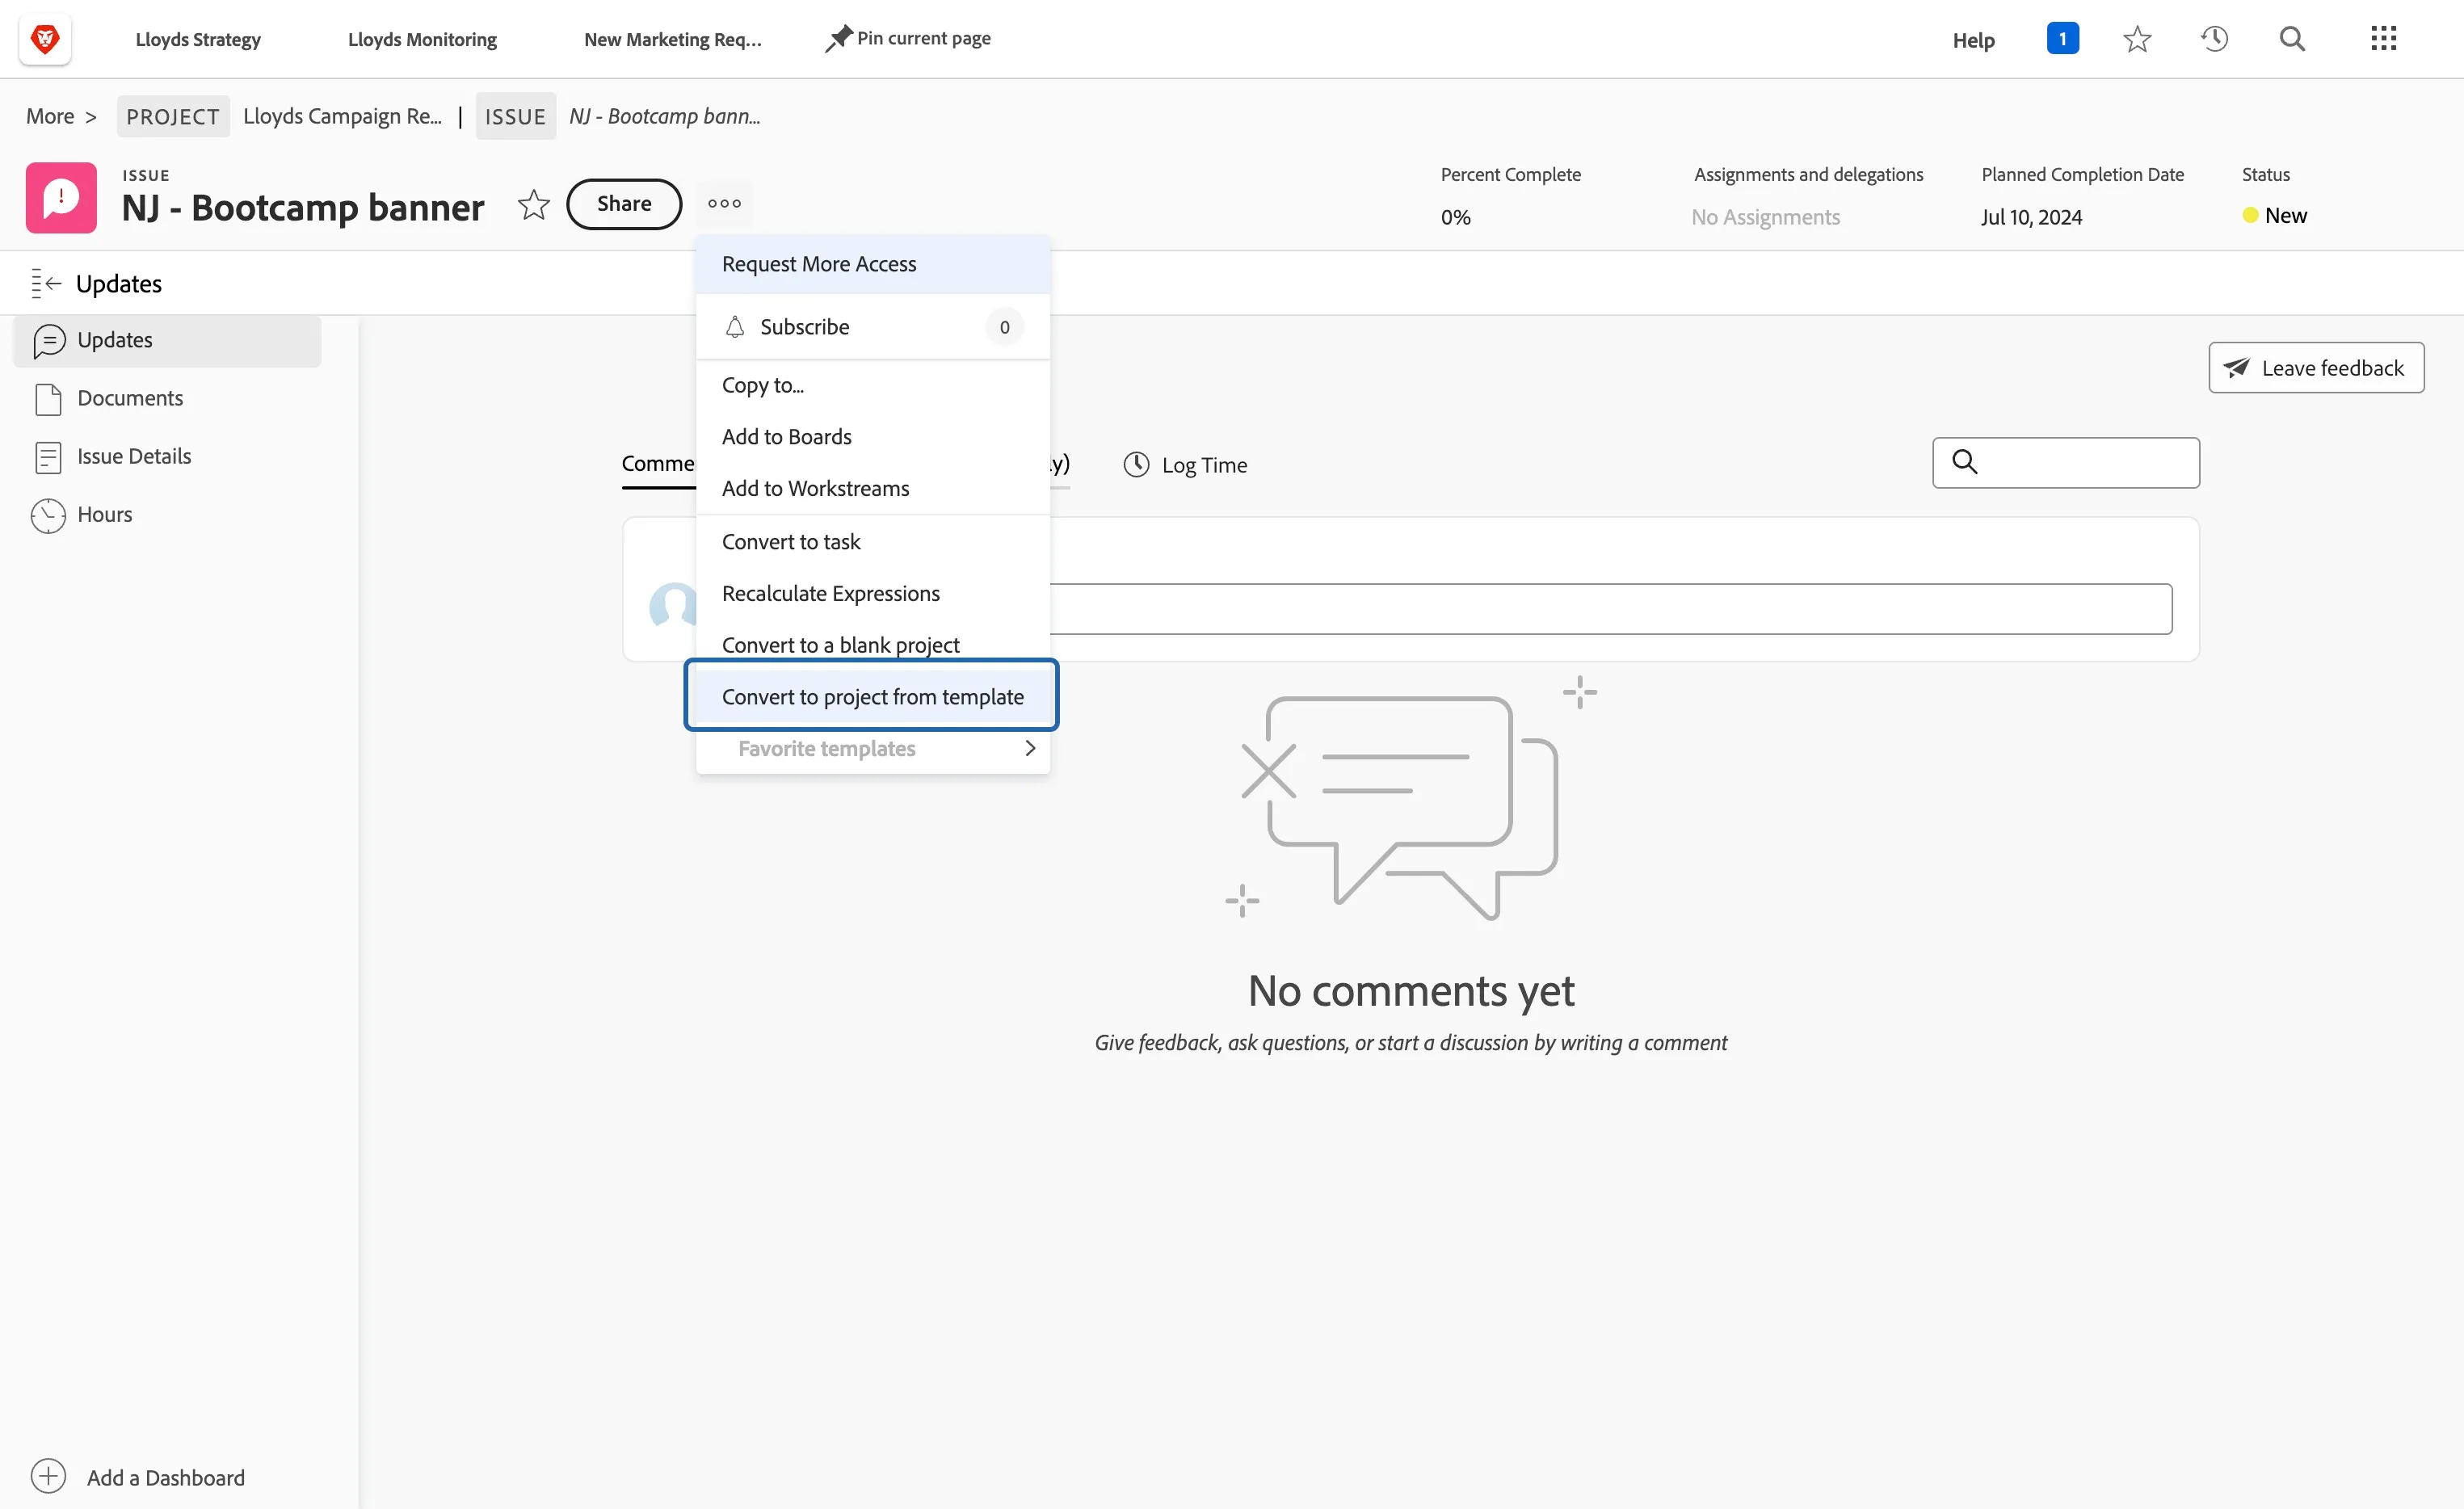Expand Favorite templates submenu arrow

pyautogui.click(x=1030, y=748)
